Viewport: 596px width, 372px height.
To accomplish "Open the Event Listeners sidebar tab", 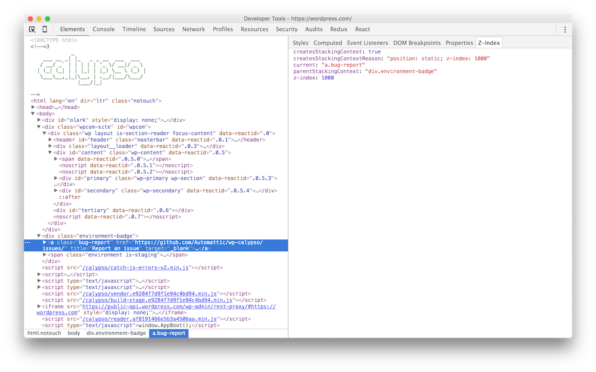I will point(367,43).
